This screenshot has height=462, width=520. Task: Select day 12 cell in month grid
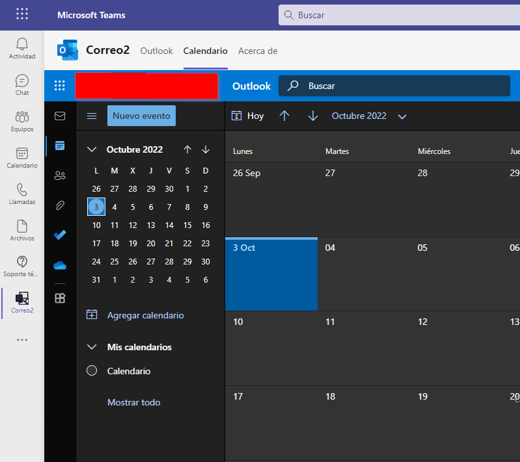pyautogui.click(x=456, y=348)
